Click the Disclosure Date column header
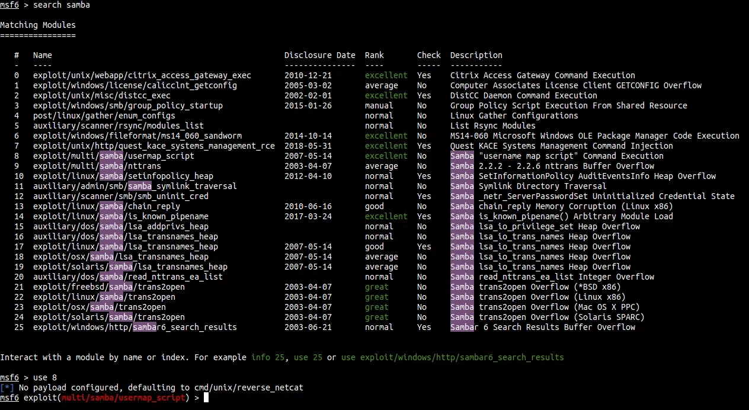 coord(320,55)
